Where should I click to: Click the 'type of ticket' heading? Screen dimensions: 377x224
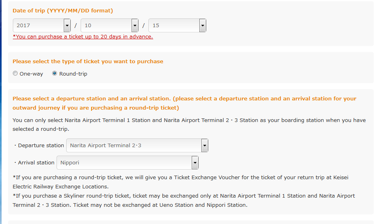click(x=88, y=62)
